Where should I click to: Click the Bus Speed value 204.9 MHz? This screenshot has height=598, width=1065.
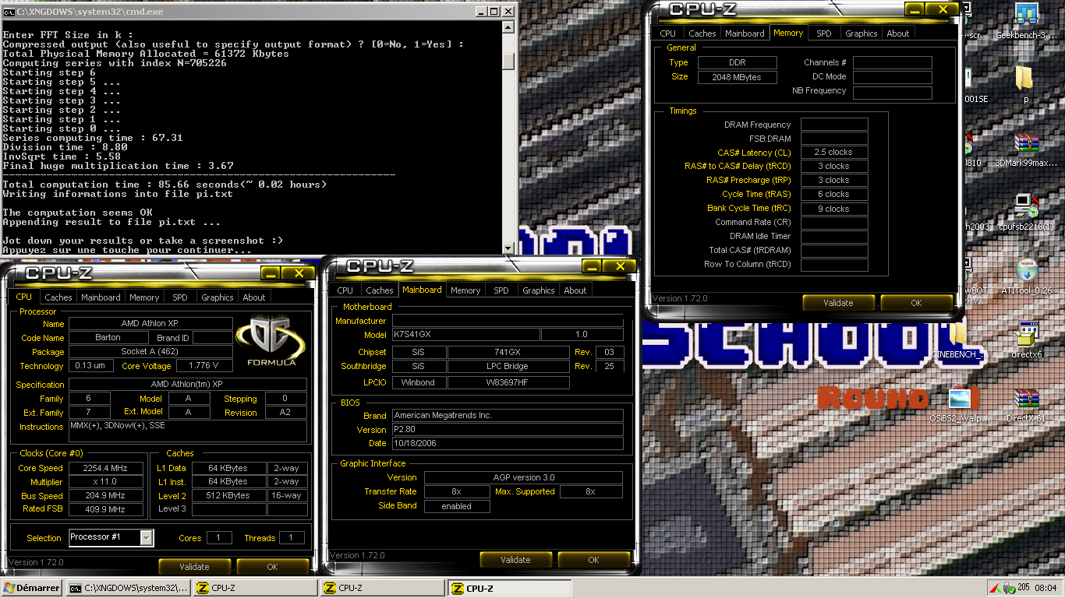[x=107, y=496]
